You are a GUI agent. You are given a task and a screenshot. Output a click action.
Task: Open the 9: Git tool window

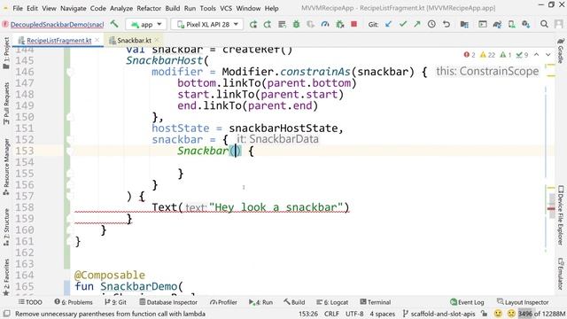point(115,302)
